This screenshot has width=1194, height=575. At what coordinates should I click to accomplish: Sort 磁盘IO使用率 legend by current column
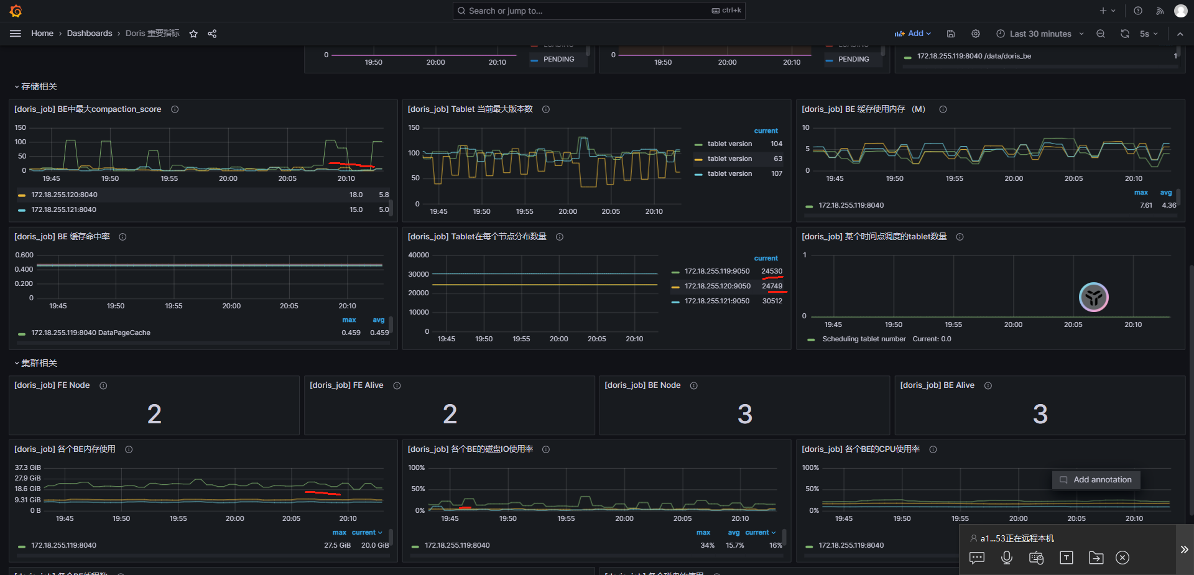(761, 533)
